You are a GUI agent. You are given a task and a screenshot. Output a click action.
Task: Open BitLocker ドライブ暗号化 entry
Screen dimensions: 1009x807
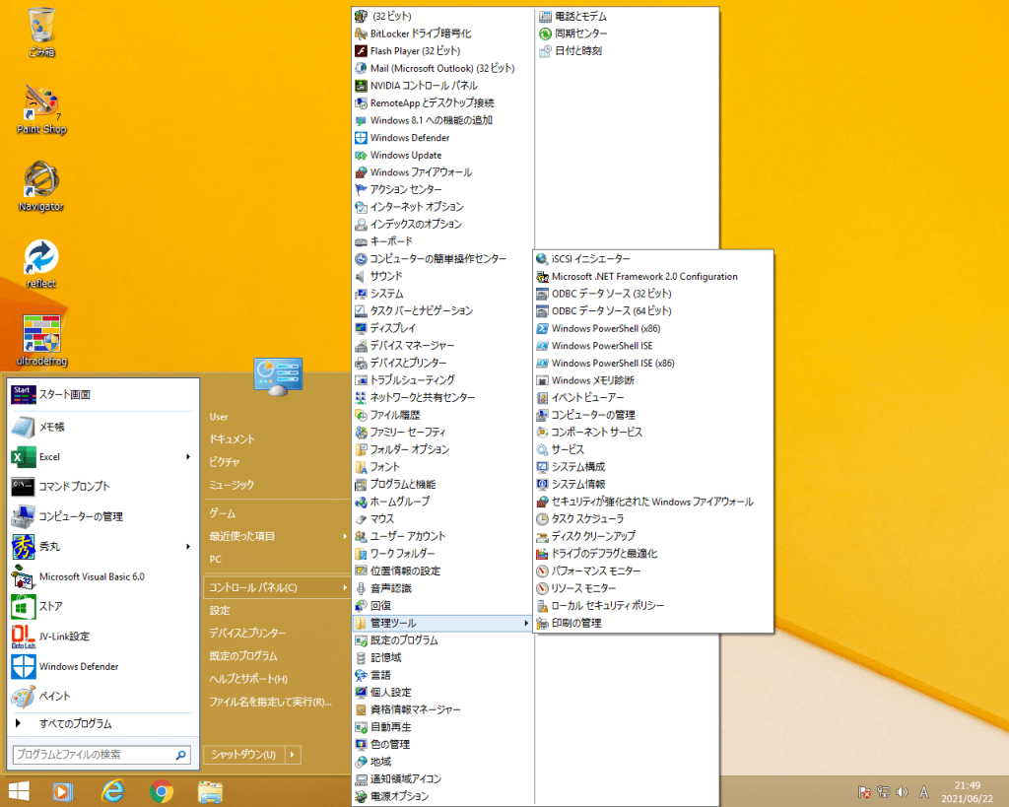click(x=442, y=34)
